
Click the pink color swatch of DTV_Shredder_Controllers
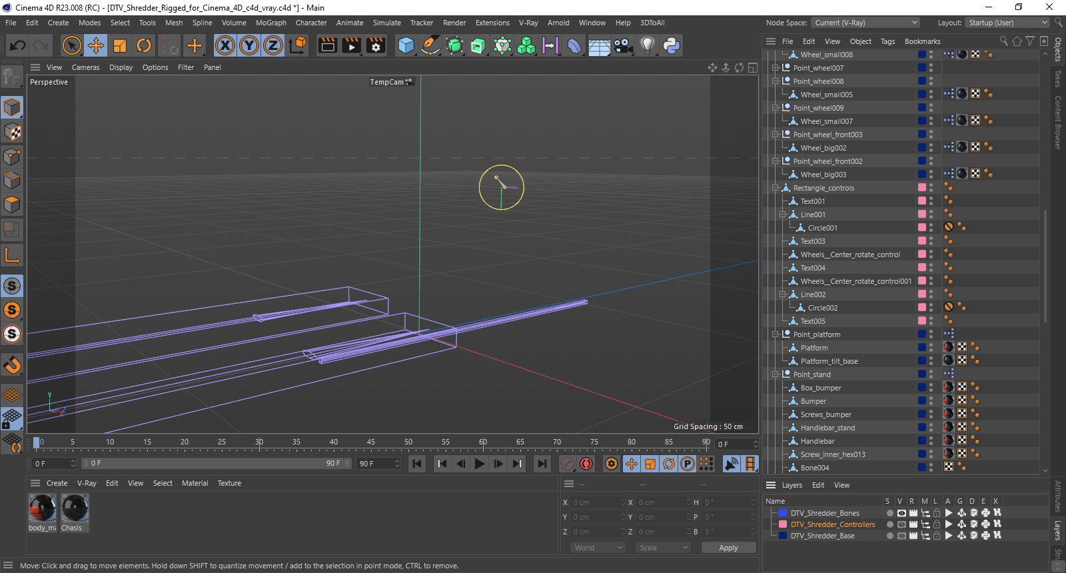pyautogui.click(x=783, y=524)
